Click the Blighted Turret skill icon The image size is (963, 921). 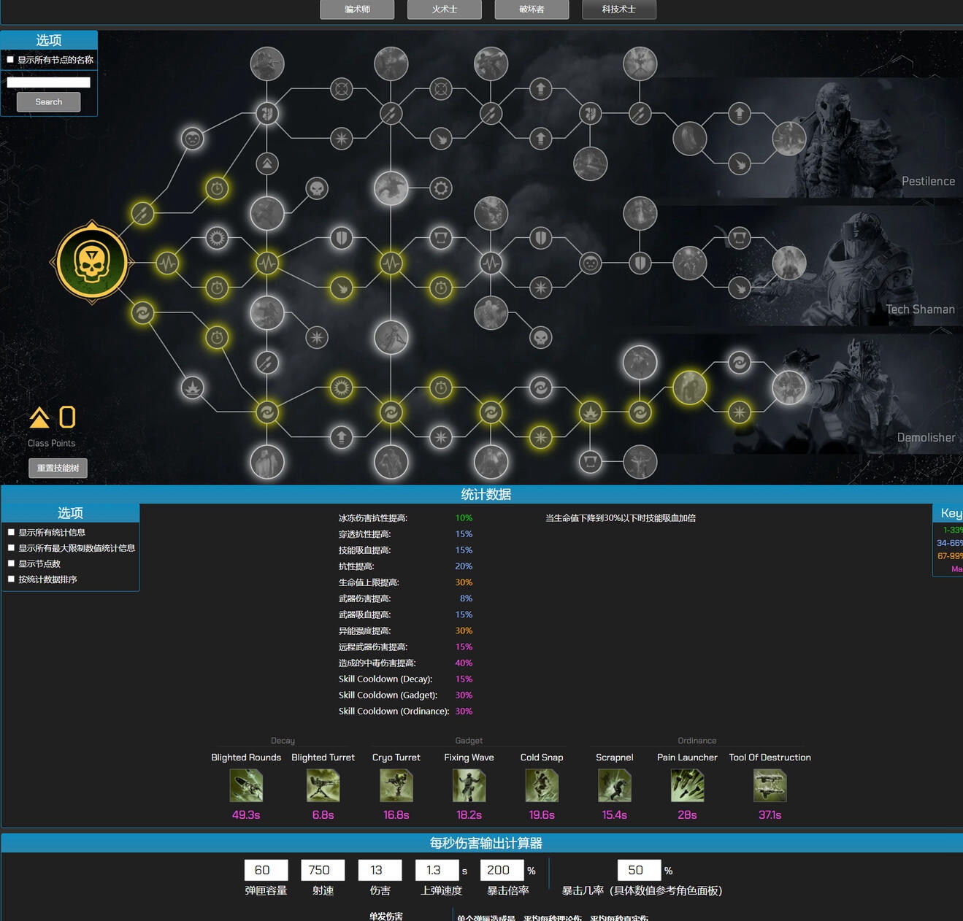(x=323, y=786)
